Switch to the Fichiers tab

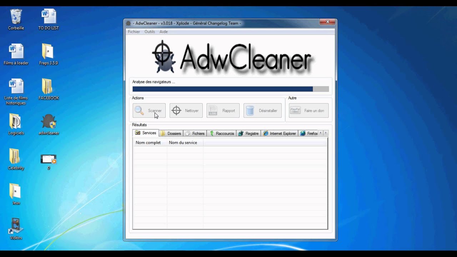coord(195,133)
